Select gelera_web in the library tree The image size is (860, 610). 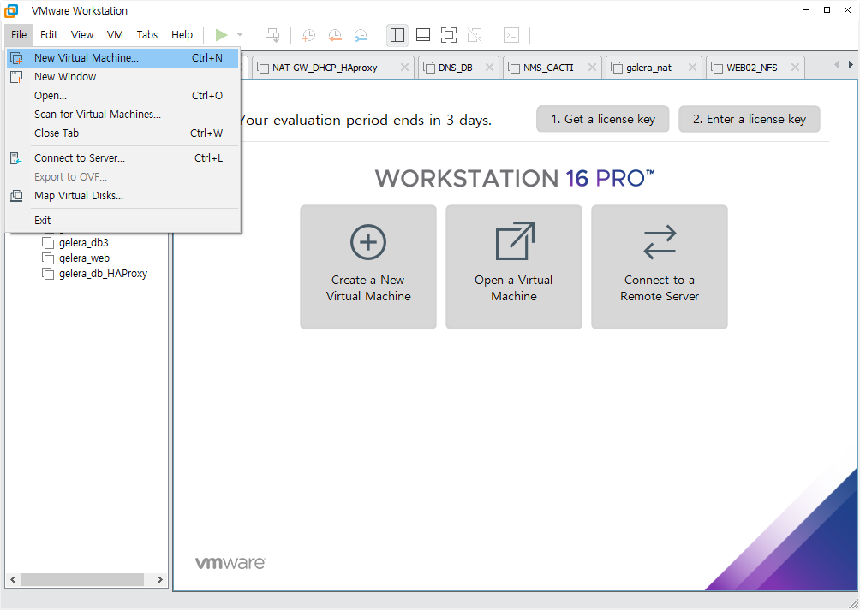(x=85, y=258)
